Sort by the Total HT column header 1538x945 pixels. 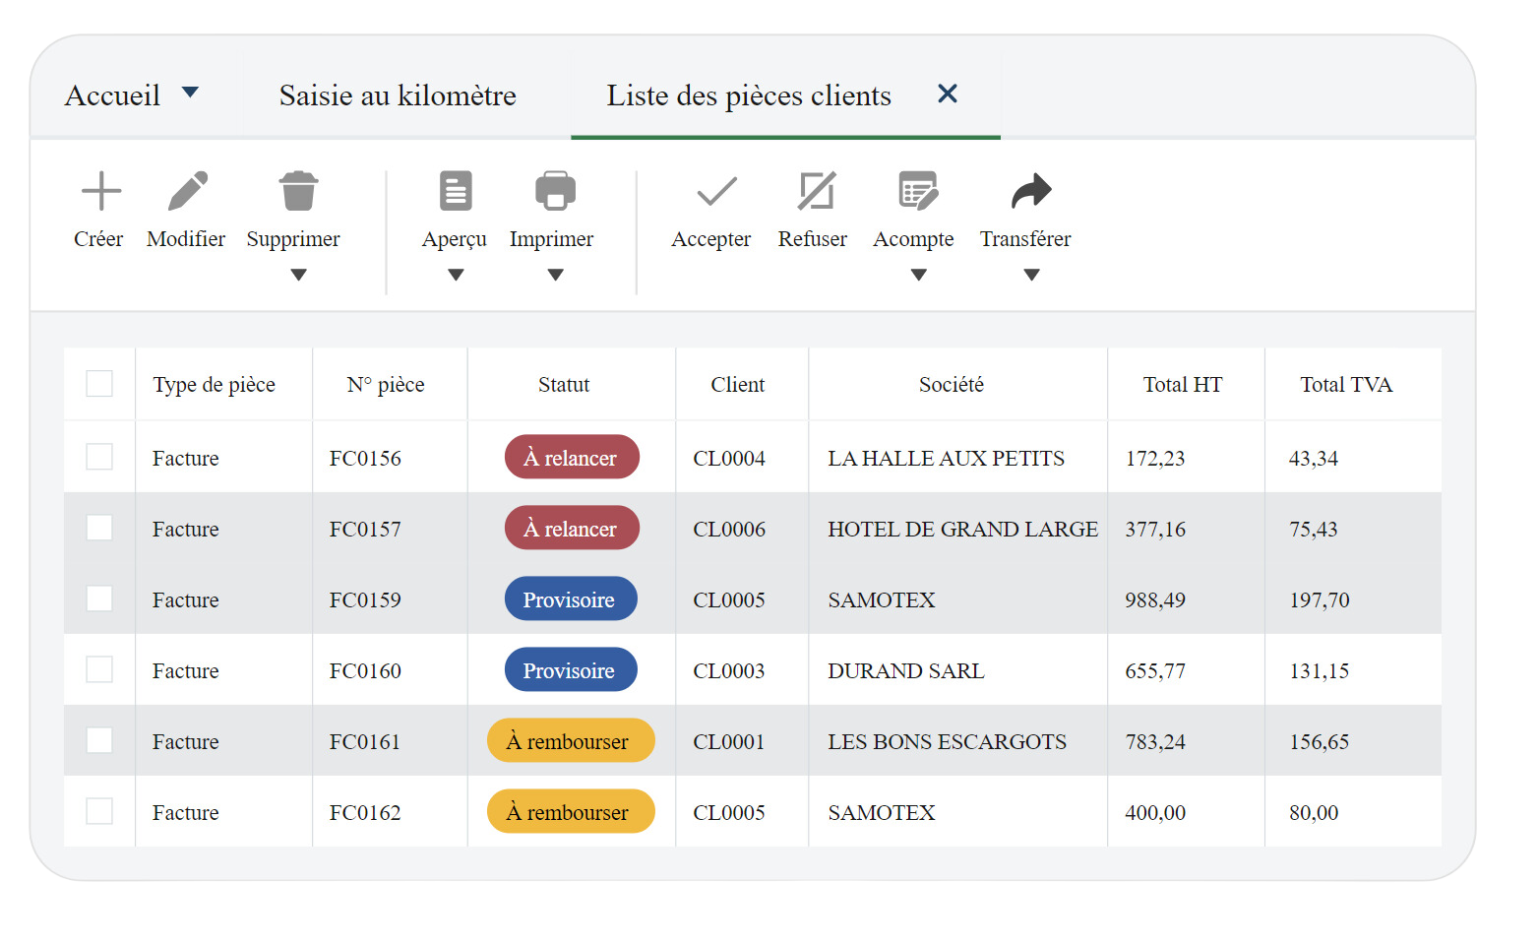click(1183, 385)
